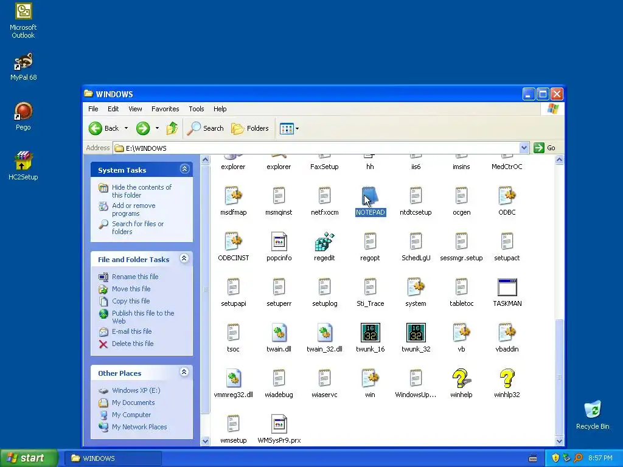623x467 pixels.
Task: Toggle the Folders pane button
Action: [250, 128]
